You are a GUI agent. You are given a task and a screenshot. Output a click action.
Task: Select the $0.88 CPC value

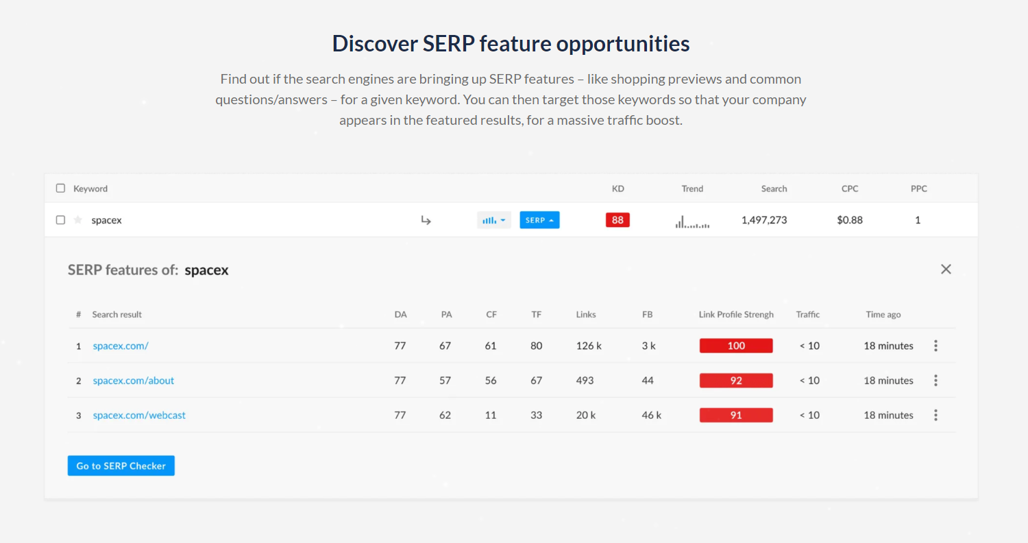850,220
